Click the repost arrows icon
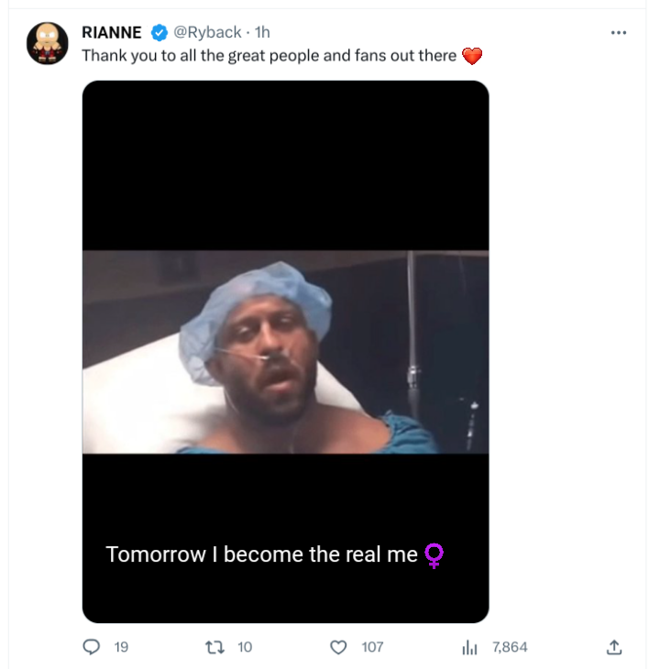This screenshot has height=669, width=660. tap(215, 647)
